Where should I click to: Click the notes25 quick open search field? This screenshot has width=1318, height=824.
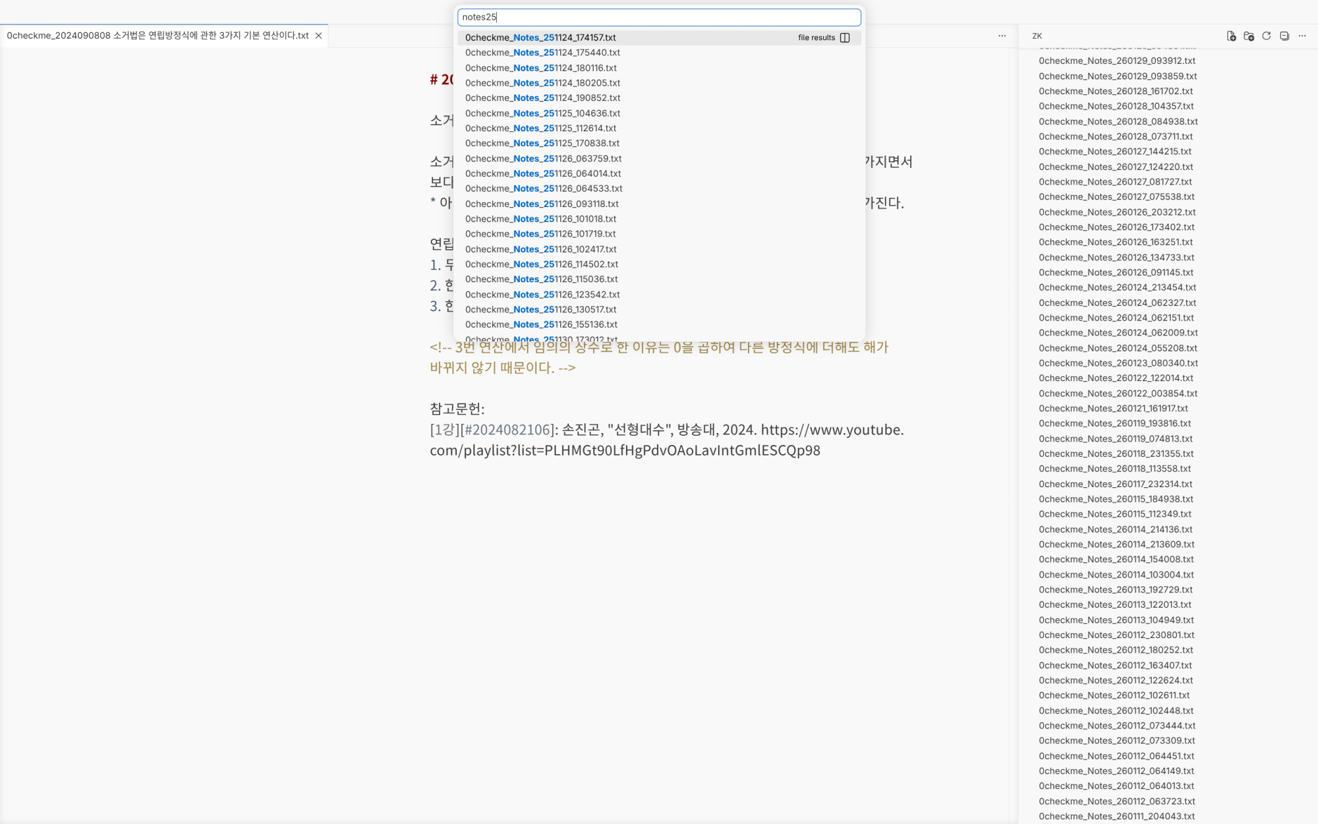tap(659, 17)
